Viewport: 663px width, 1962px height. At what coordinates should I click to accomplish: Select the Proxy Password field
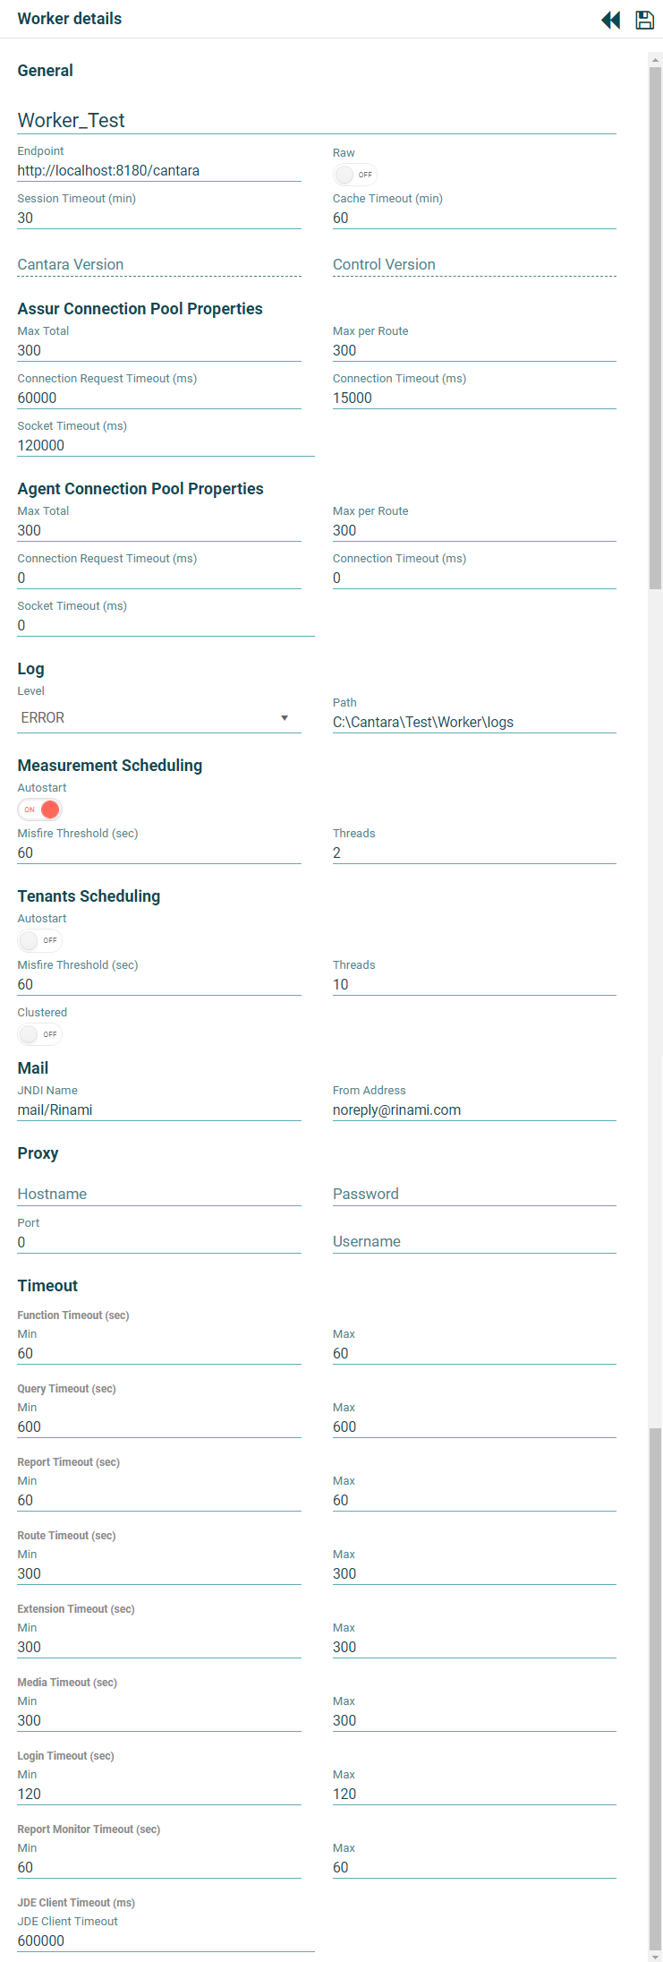pos(473,1195)
